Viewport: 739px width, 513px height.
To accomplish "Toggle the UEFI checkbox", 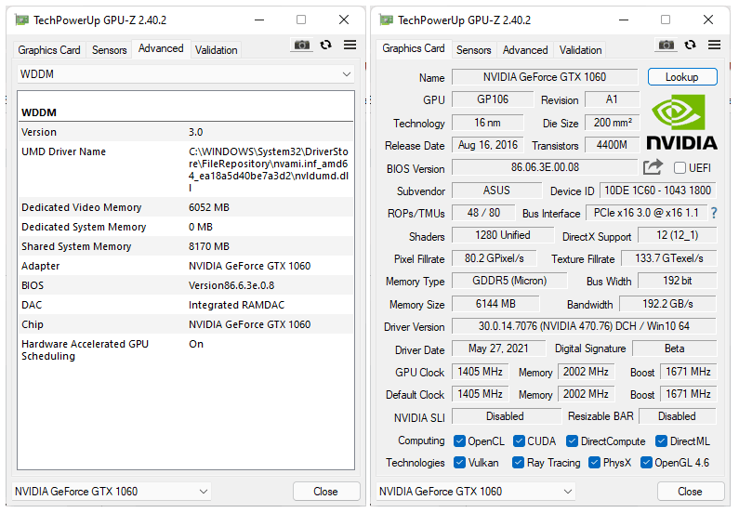I will (680, 168).
